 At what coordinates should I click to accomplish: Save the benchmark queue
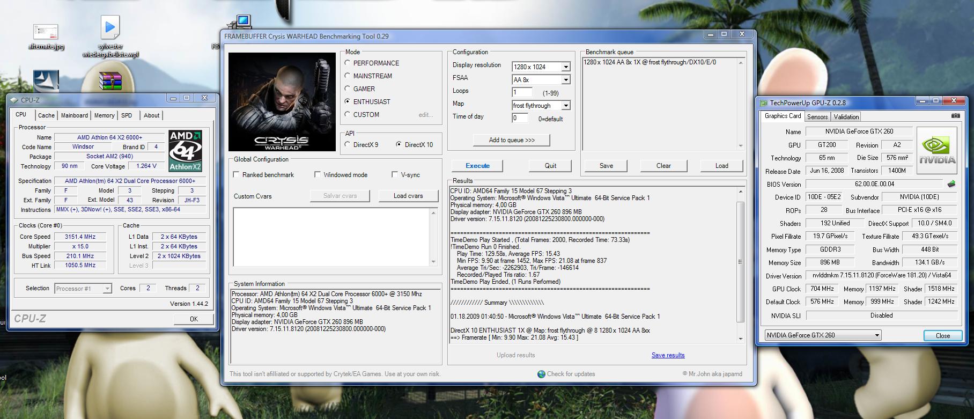point(606,166)
